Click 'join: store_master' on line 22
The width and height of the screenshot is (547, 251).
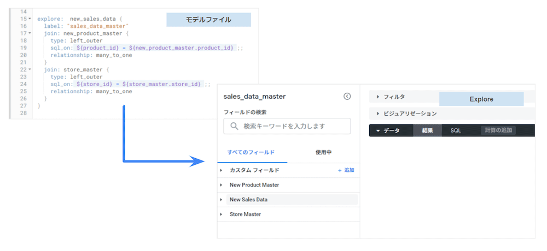click(x=73, y=70)
